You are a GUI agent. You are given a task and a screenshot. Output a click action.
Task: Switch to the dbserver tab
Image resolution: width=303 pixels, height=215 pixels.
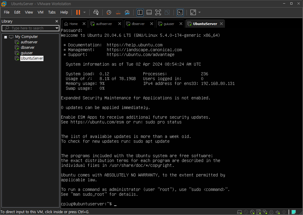pyautogui.click(x=138, y=24)
